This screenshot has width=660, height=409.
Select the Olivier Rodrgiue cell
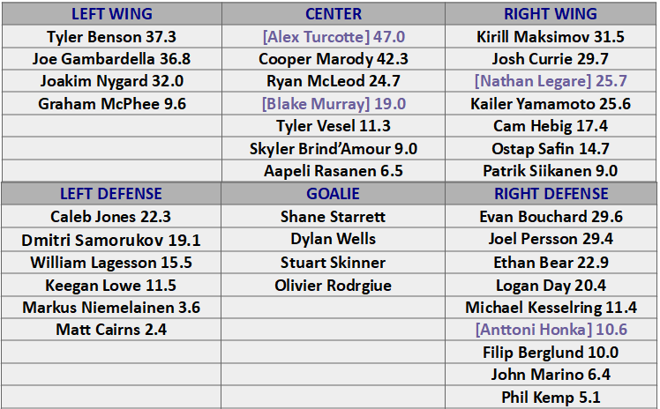[333, 286]
